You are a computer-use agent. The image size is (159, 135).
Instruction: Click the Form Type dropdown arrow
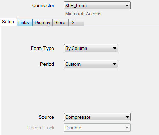pyautogui.click(x=114, y=48)
